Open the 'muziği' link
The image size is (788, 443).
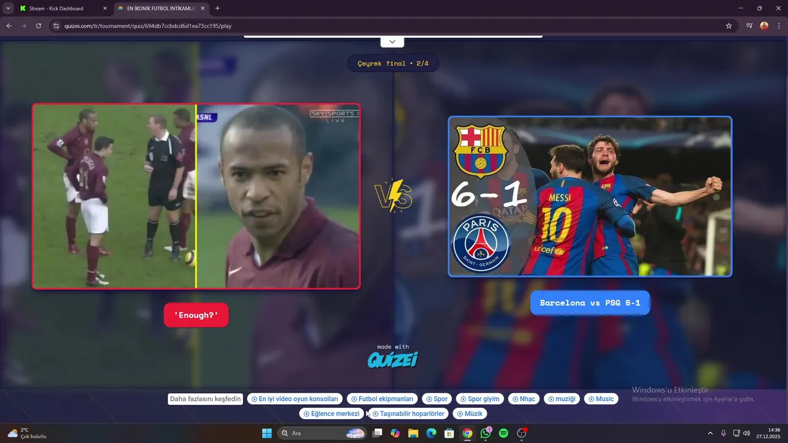click(x=562, y=399)
